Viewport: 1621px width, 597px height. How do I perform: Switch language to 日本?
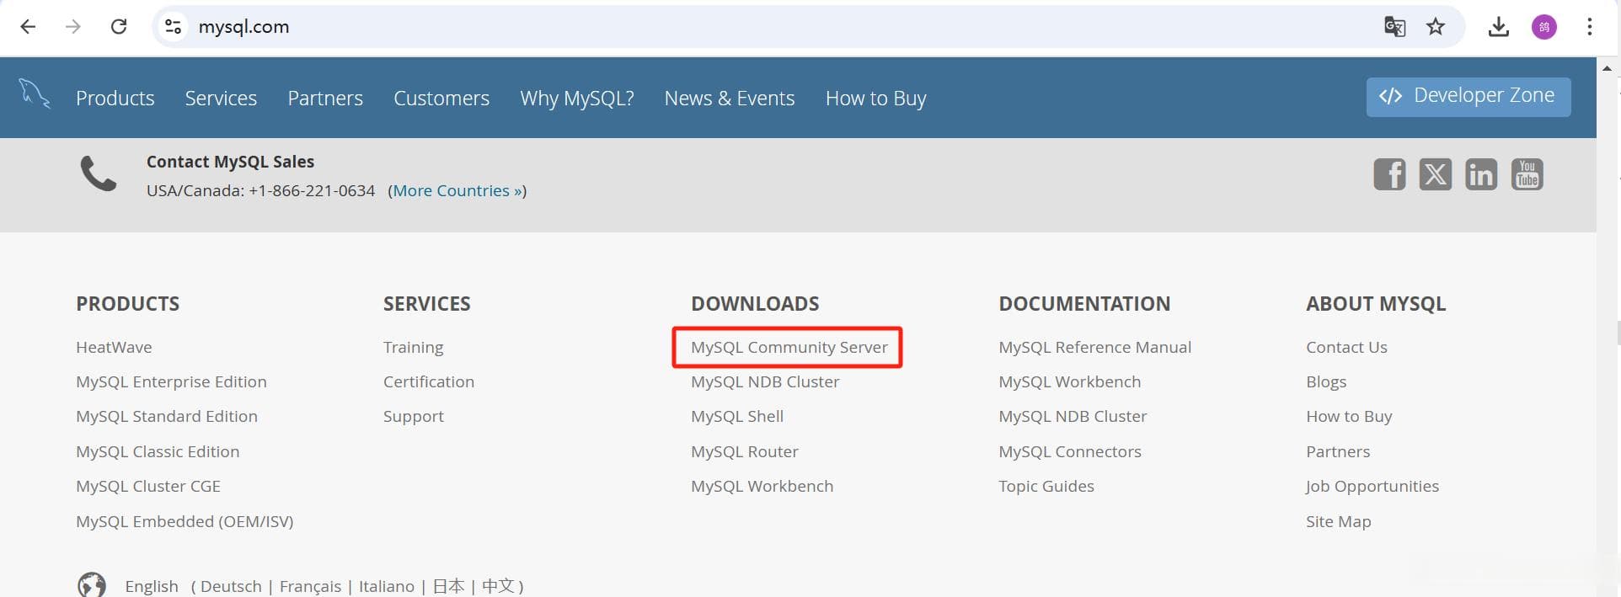pos(448,586)
